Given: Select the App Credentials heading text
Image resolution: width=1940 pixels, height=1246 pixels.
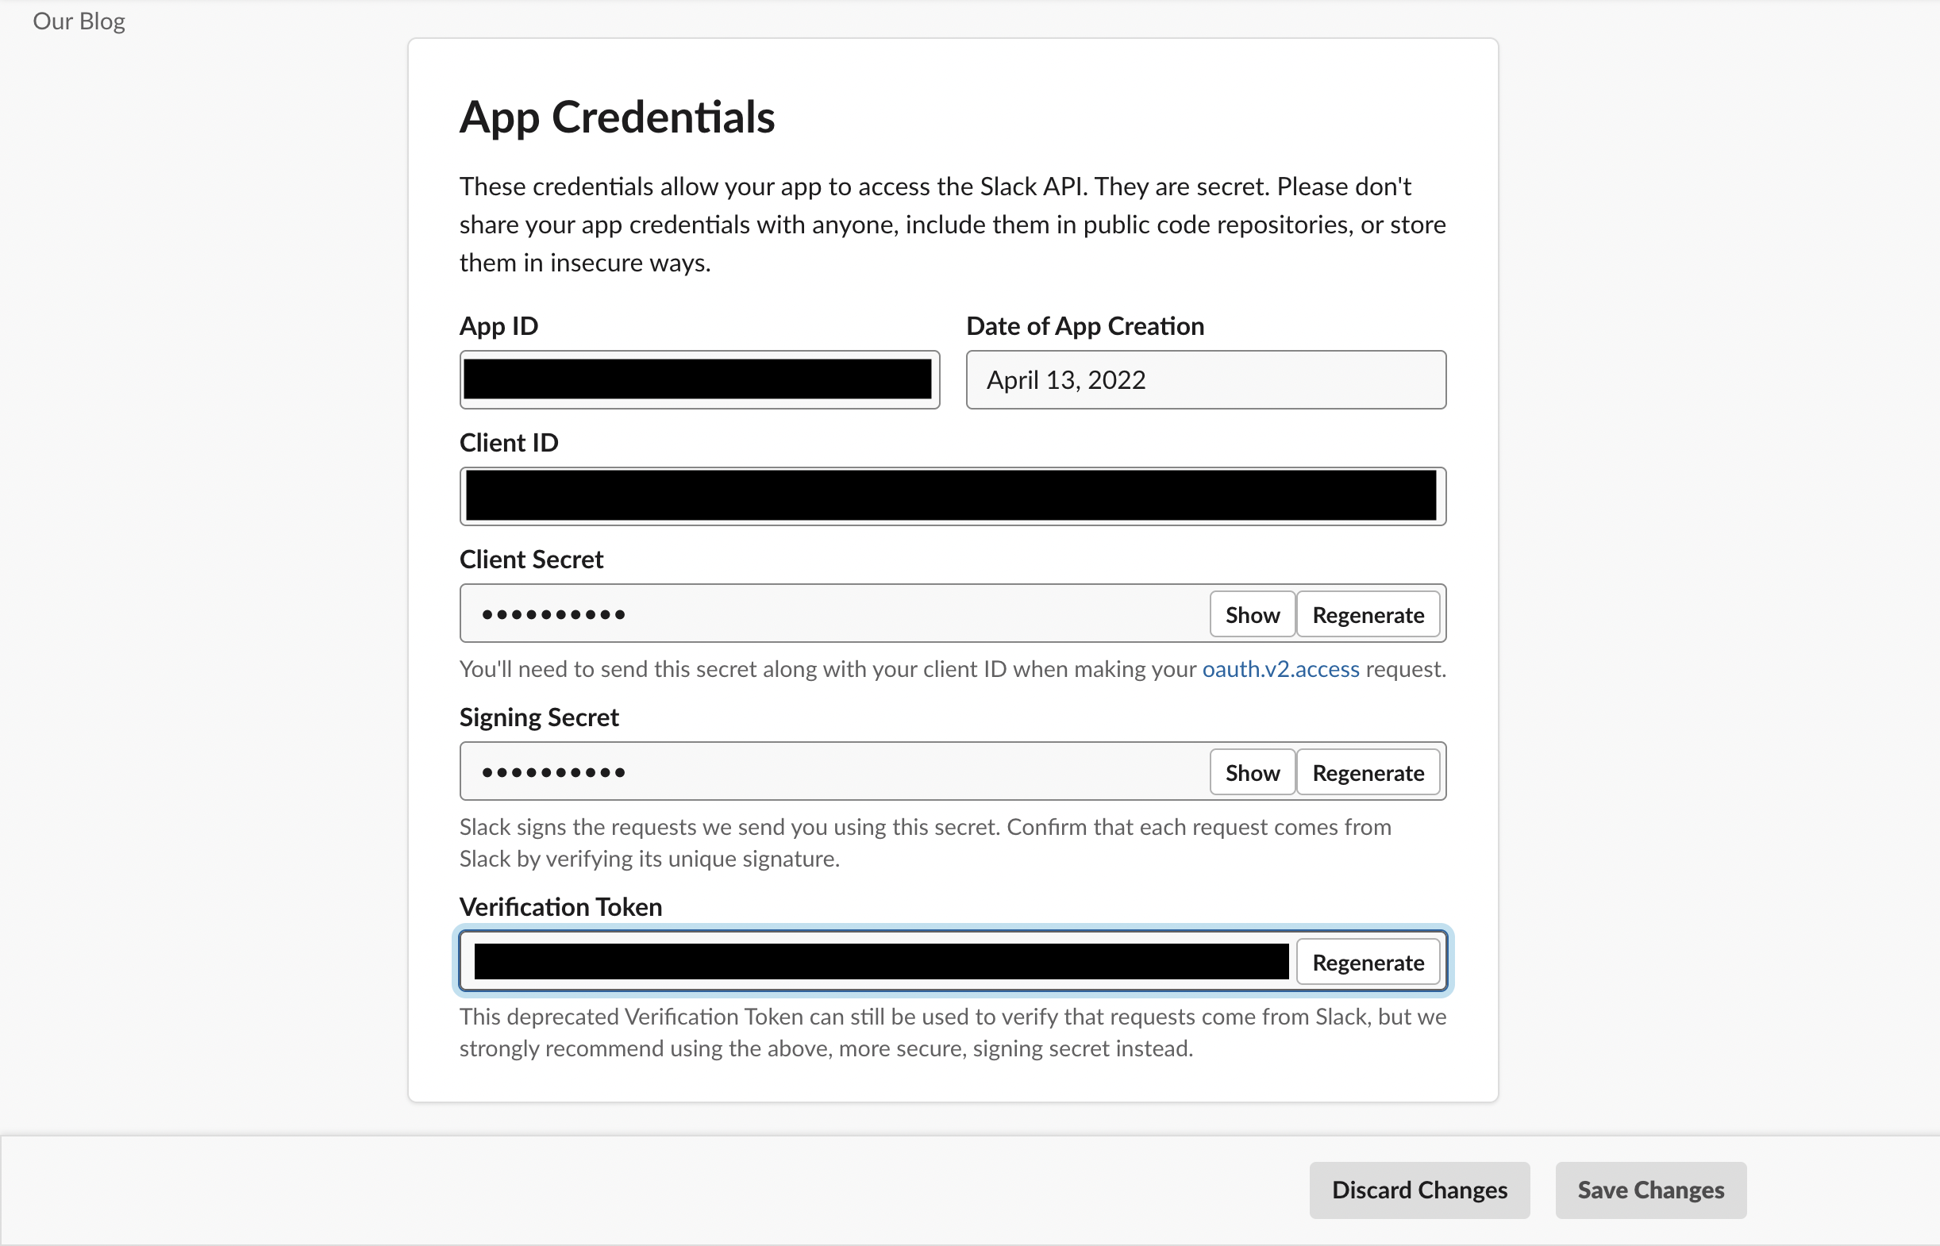Looking at the screenshot, I should pos(618,117).
